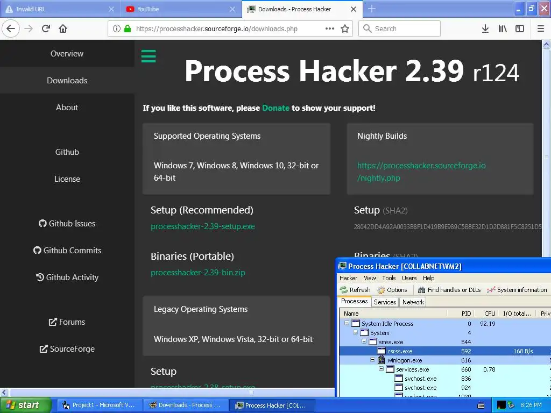
Task: Open the Library bookshelf icon
Action: click(503, 29)
